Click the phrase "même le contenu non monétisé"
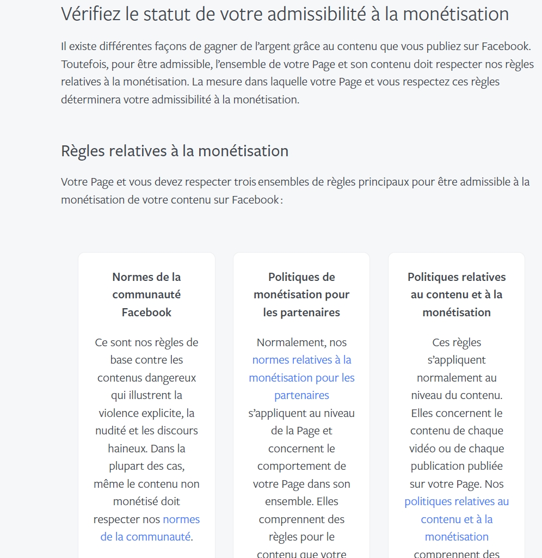The image size is (542, 558). point(146,484)
